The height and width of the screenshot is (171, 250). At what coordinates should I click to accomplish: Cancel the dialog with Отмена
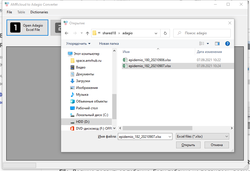pyautogui.click(x=217, y=145)
